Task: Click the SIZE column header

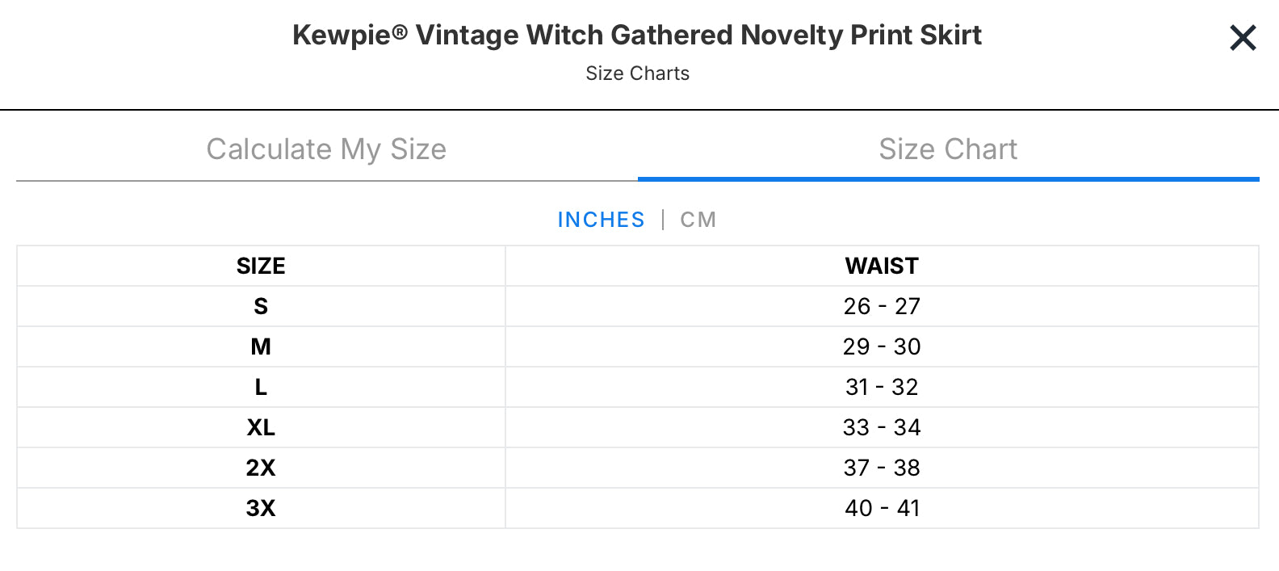Action: pyautogui.click(x=261, y=266)
